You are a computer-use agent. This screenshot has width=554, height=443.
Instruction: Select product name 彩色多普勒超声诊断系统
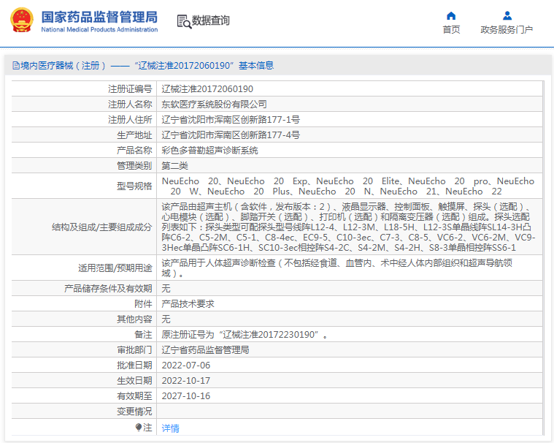(x=210, y=151)
